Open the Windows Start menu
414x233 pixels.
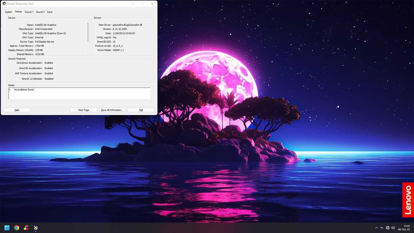tap(7, 228)
